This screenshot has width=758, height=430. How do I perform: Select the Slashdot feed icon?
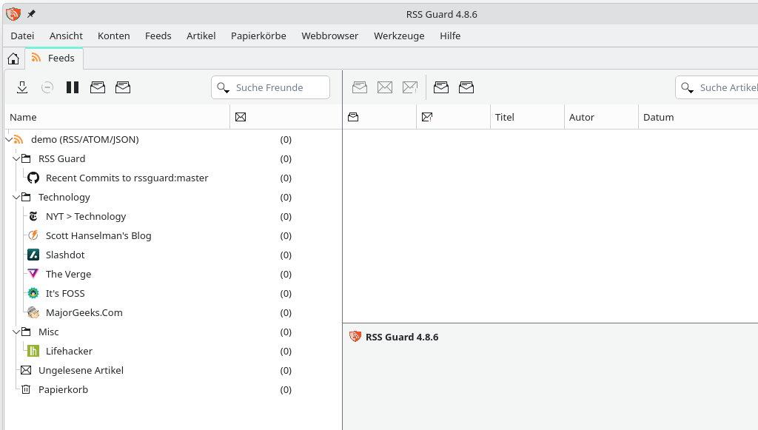(33, 255)
